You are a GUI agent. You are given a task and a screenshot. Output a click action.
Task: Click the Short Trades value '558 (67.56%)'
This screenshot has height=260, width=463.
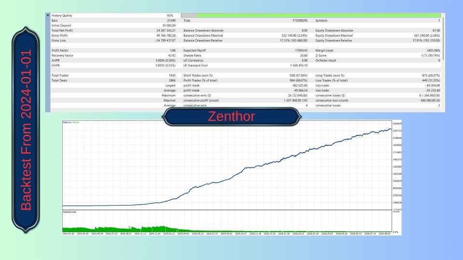(x=298, y=76)
